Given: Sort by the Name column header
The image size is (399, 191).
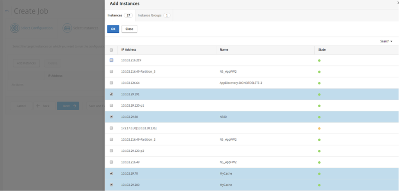Looking at the screenshot, I should [x=224, y=50].
